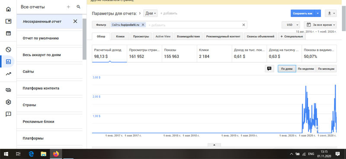The height and width of the screenshot is (159, 346).
Task: Click the reports list scrollbar
Action: tap(84, 39)
